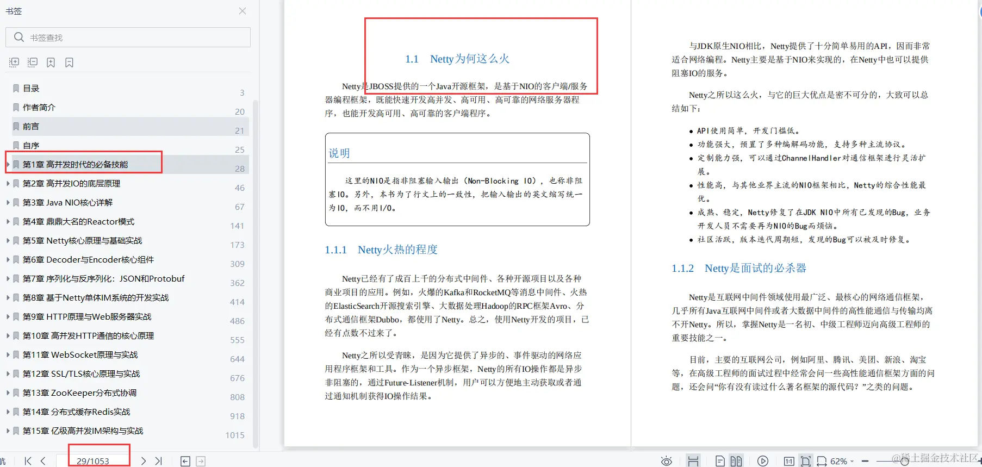The width and height of the screenshot is (982, 467).
Task: Click the bookmark icon beside 第15章
Action: (16, 431)
